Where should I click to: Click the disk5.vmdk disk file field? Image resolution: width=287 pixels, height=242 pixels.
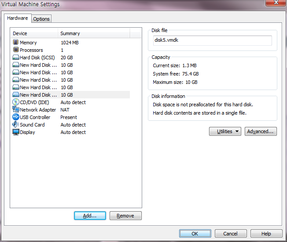point(212,40)
